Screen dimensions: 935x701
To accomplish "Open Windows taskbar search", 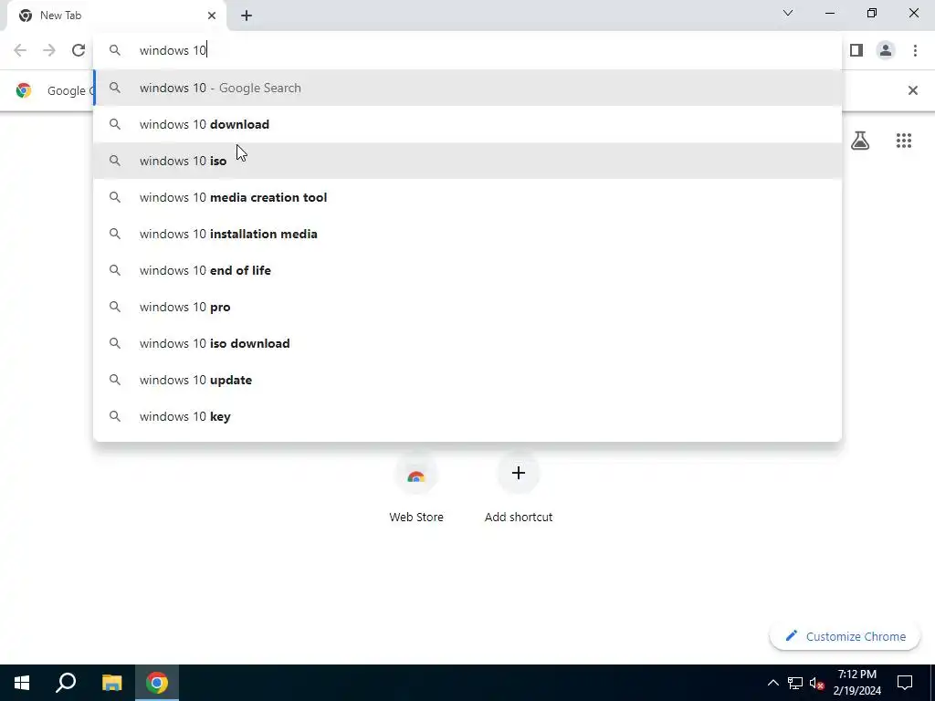I will pos(66,683).
